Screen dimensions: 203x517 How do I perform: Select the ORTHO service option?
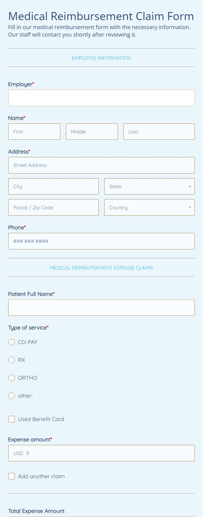[12, 378]
